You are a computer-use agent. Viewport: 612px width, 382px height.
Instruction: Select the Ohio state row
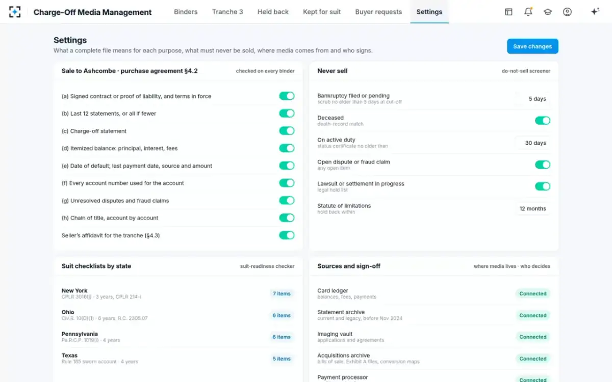178,315
